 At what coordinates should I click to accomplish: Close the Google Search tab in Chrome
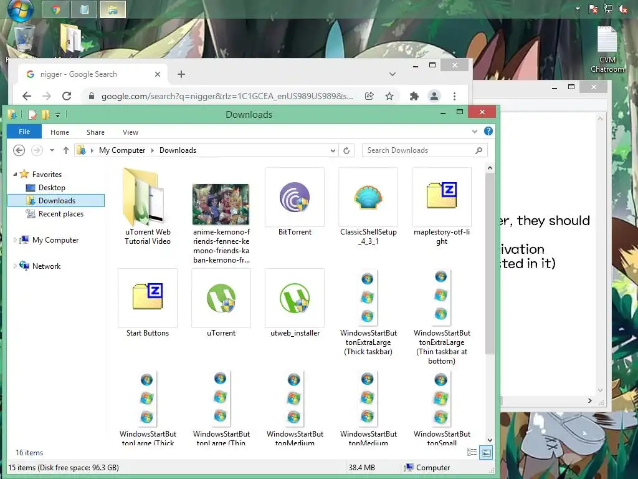tap(158, 74)
